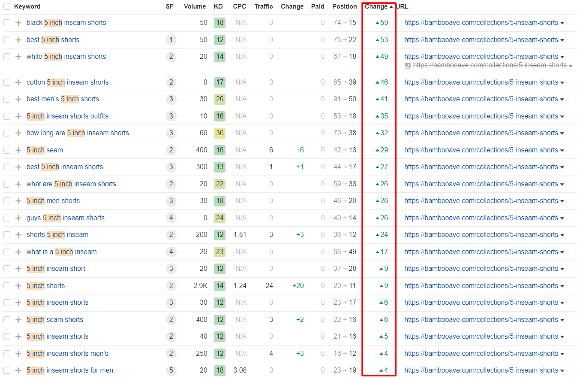
Task: Click the plus icon next to '5 inch seam'
Action: click(18, 150)
